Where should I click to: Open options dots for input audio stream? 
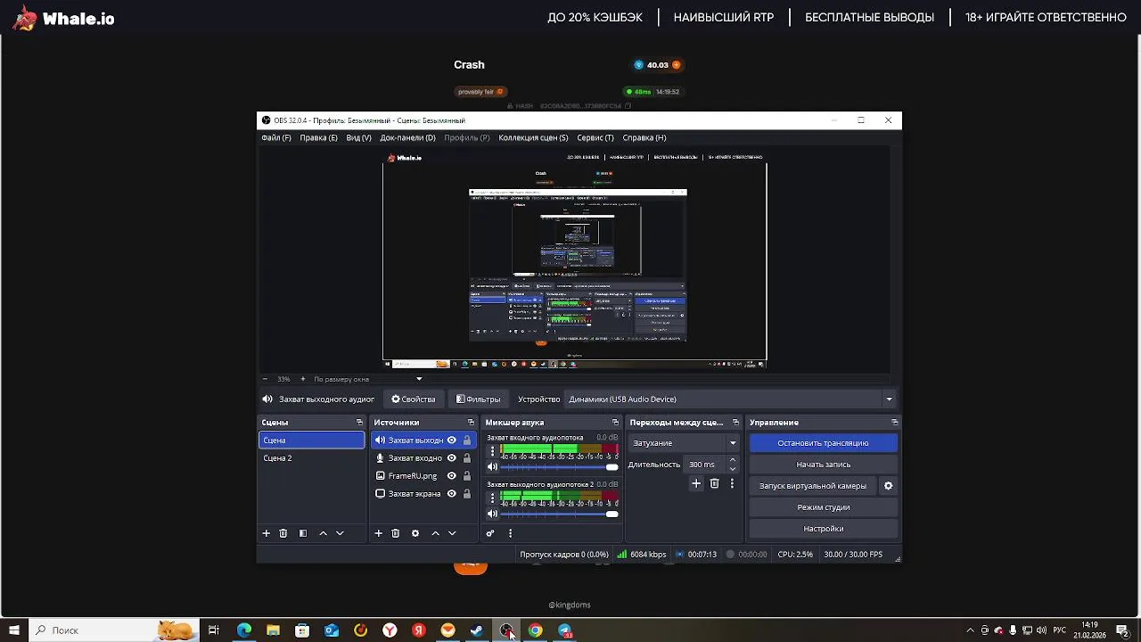click(492, 451)
